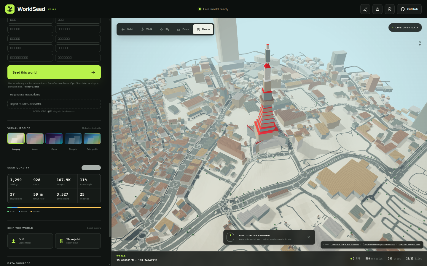Select the Drone camera mode
427x266 pixels.
[203, 29]
